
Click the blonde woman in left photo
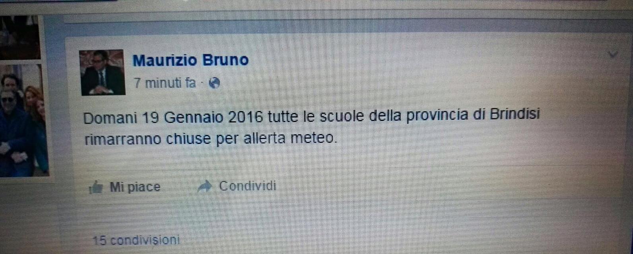click(35, 107)
